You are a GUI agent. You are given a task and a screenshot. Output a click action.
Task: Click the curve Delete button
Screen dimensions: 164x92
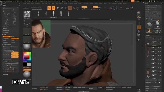6,47
